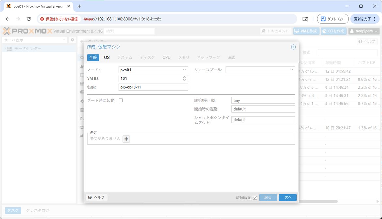Click the クラスタログ tab at the bottom
This screenshot has height=219, width=382.
click(x=38, y=210)
